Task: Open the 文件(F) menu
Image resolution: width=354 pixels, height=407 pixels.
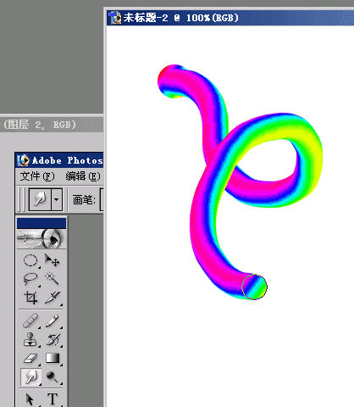Action: 37,176
